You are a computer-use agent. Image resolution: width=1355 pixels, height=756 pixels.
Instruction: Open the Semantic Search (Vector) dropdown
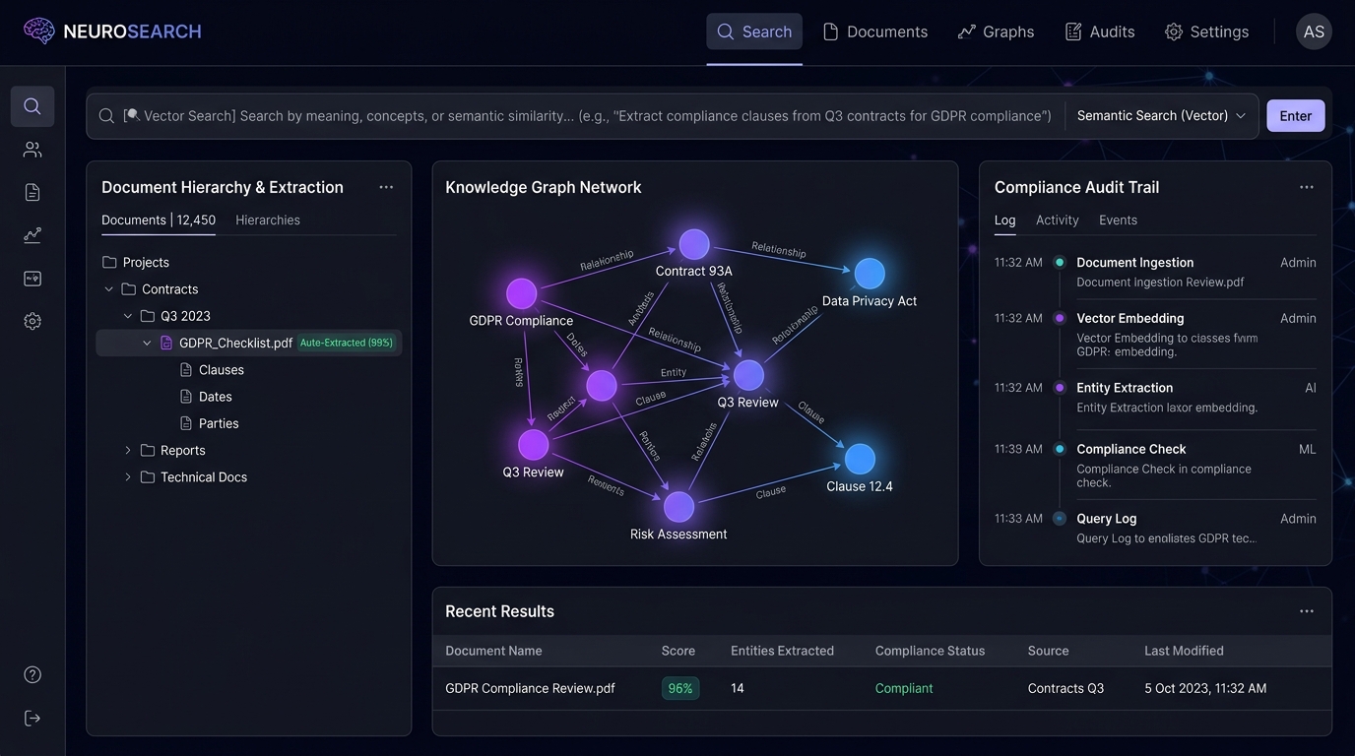(x=1161, y=116)
